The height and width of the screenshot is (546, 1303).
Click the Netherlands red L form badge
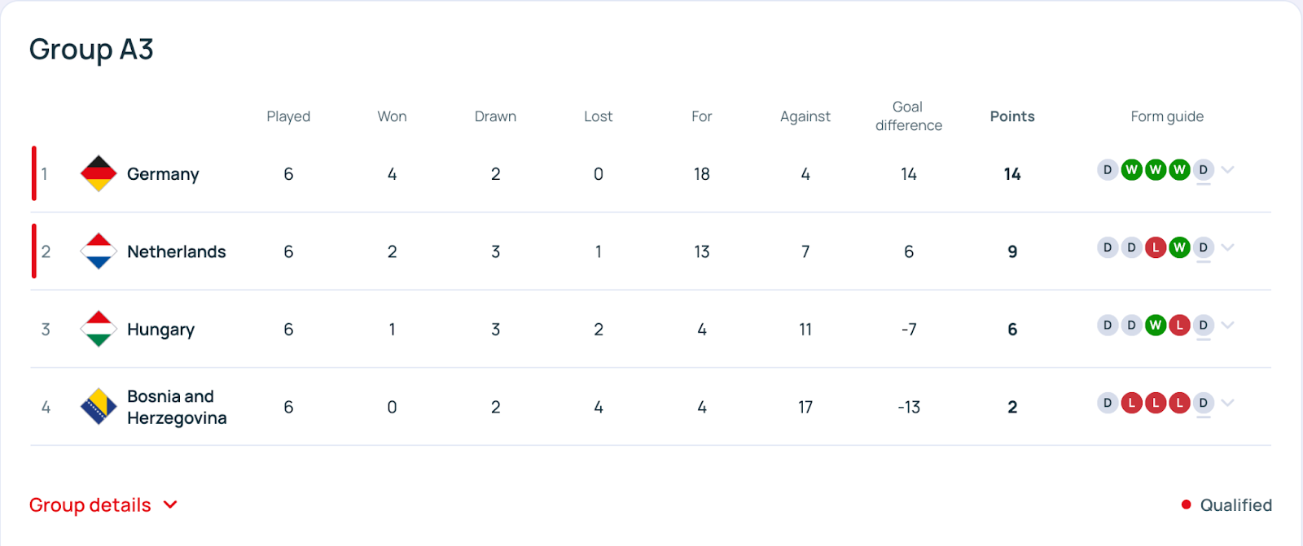[1155, 247]
